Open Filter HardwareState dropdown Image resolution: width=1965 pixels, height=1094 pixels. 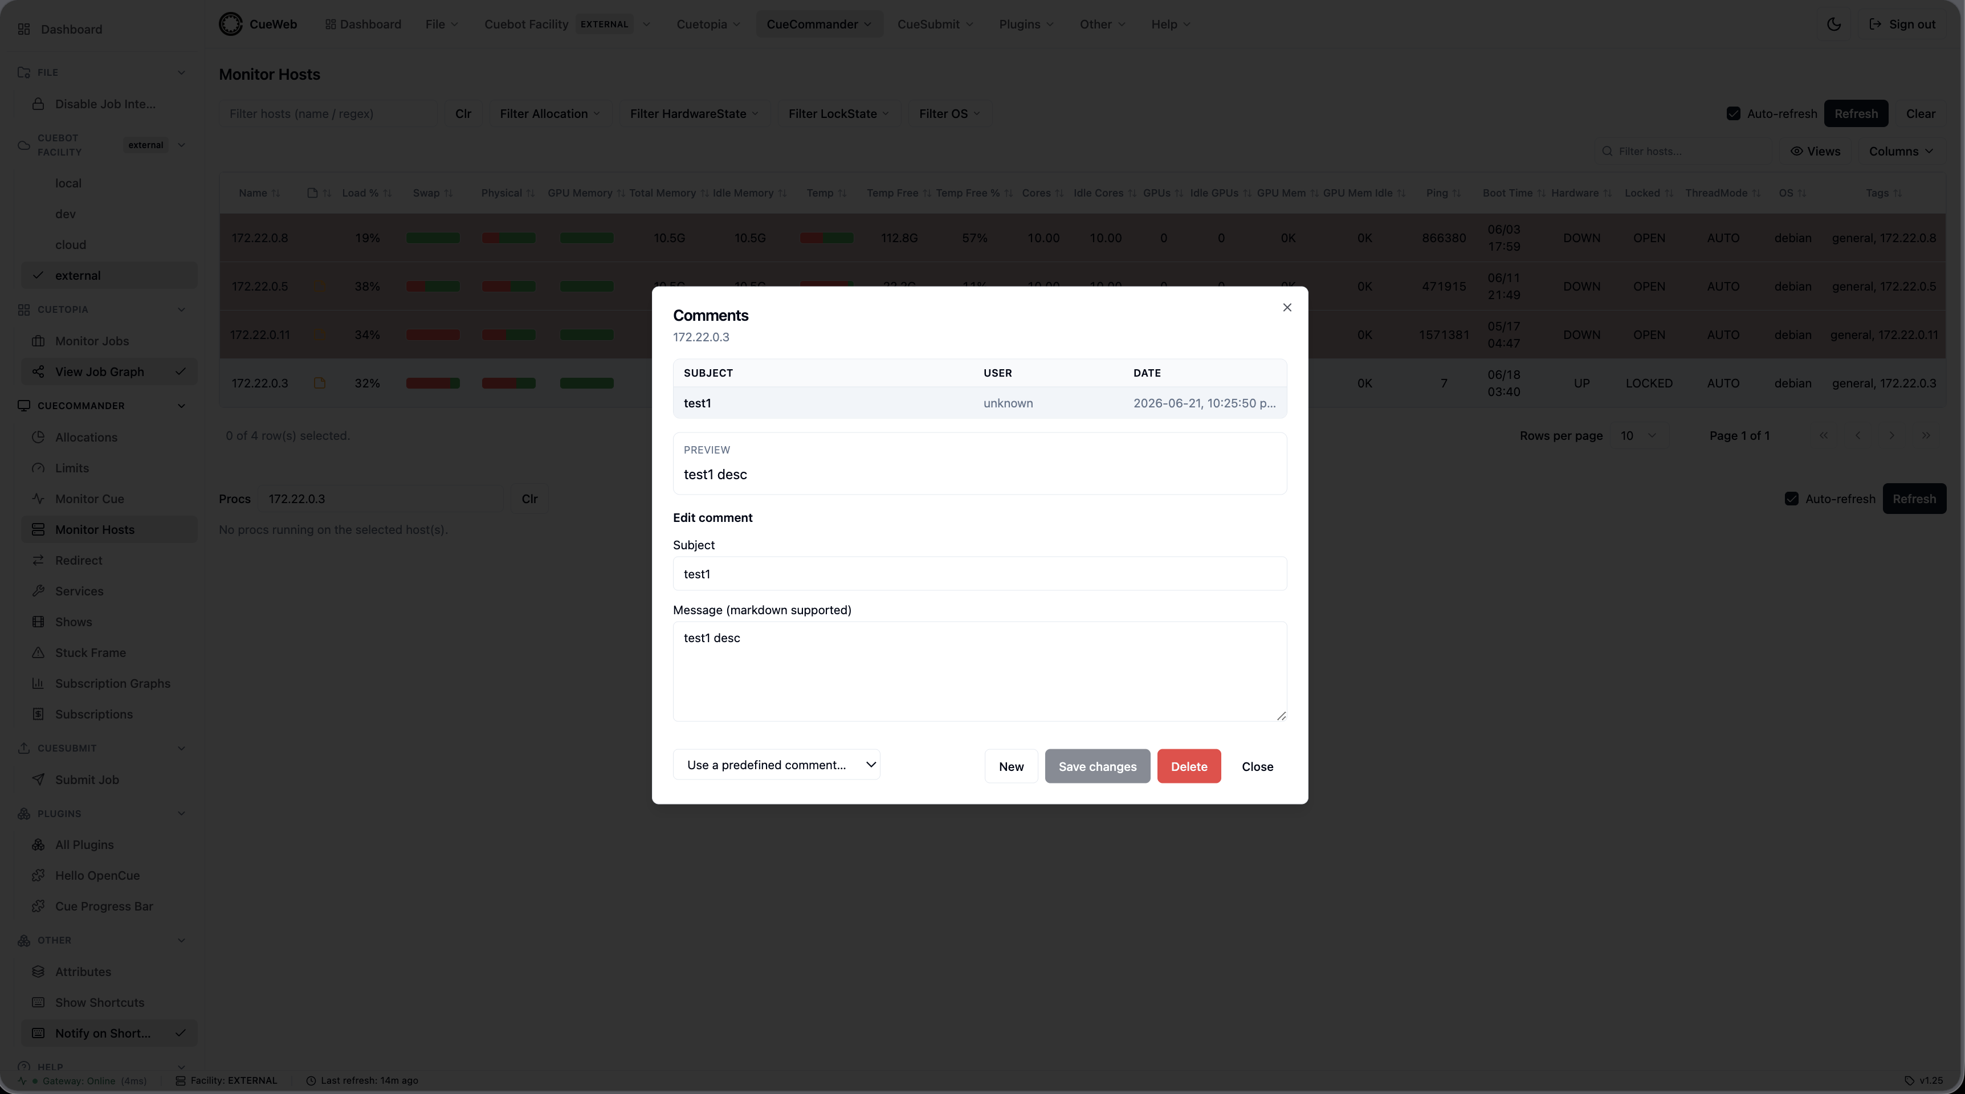click(x=694, y=113)
